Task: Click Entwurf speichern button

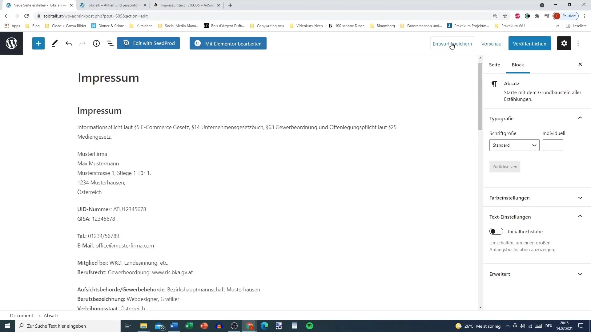Action: tap(452, 43)
